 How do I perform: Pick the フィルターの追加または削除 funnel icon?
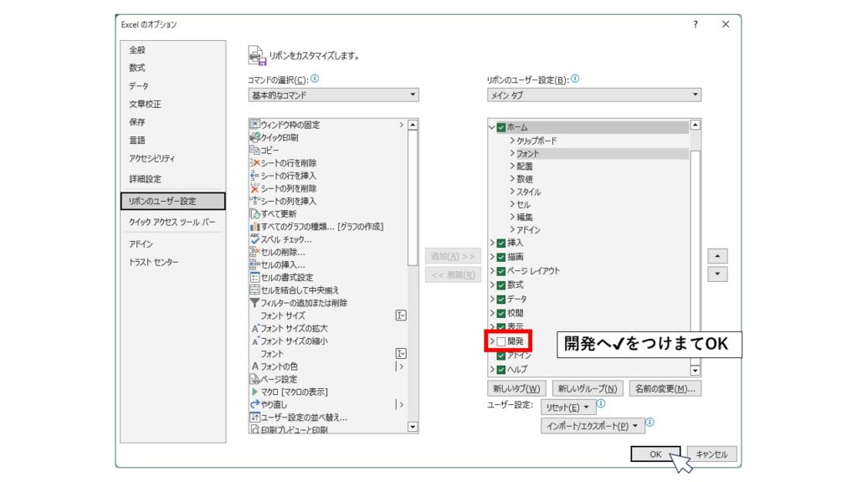255,303
